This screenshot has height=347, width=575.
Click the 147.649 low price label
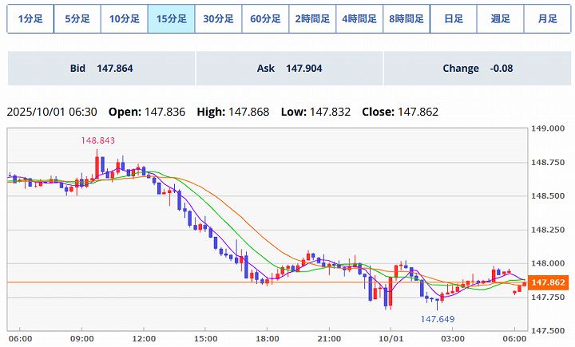[438, 318]
